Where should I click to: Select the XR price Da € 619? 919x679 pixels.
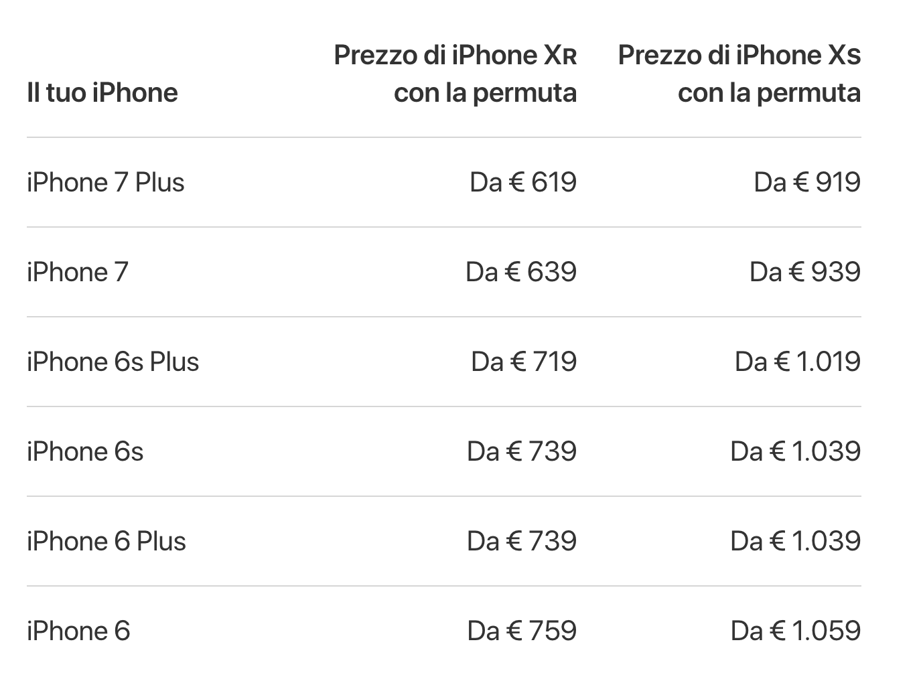[x=522, y=182]
